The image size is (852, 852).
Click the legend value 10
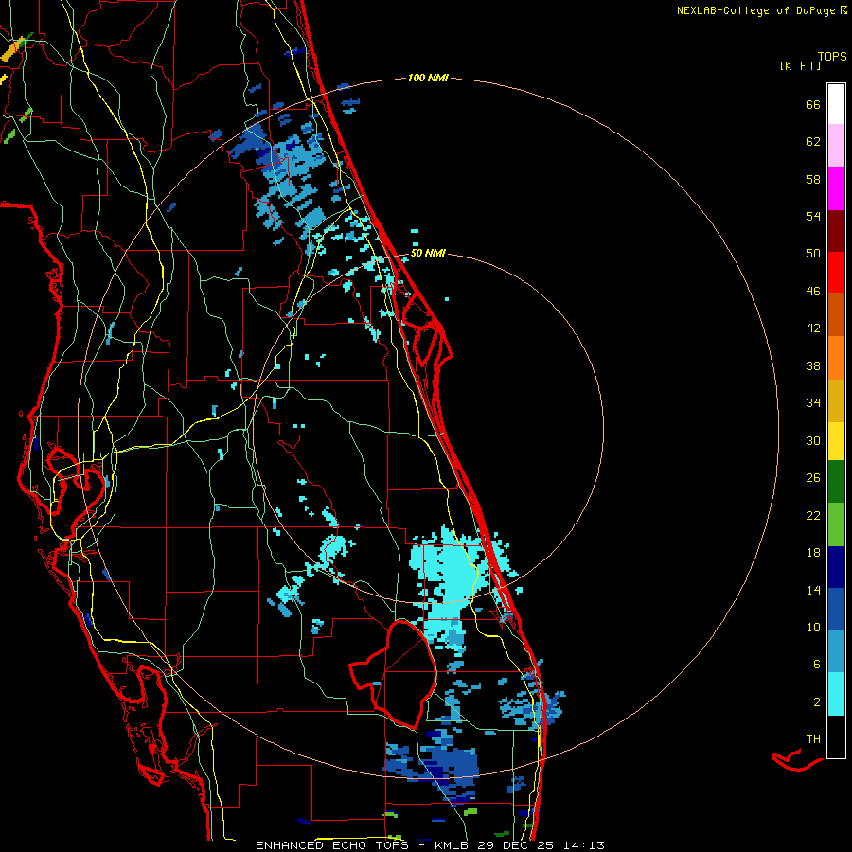pyautogui.click(x=813, y=627)
